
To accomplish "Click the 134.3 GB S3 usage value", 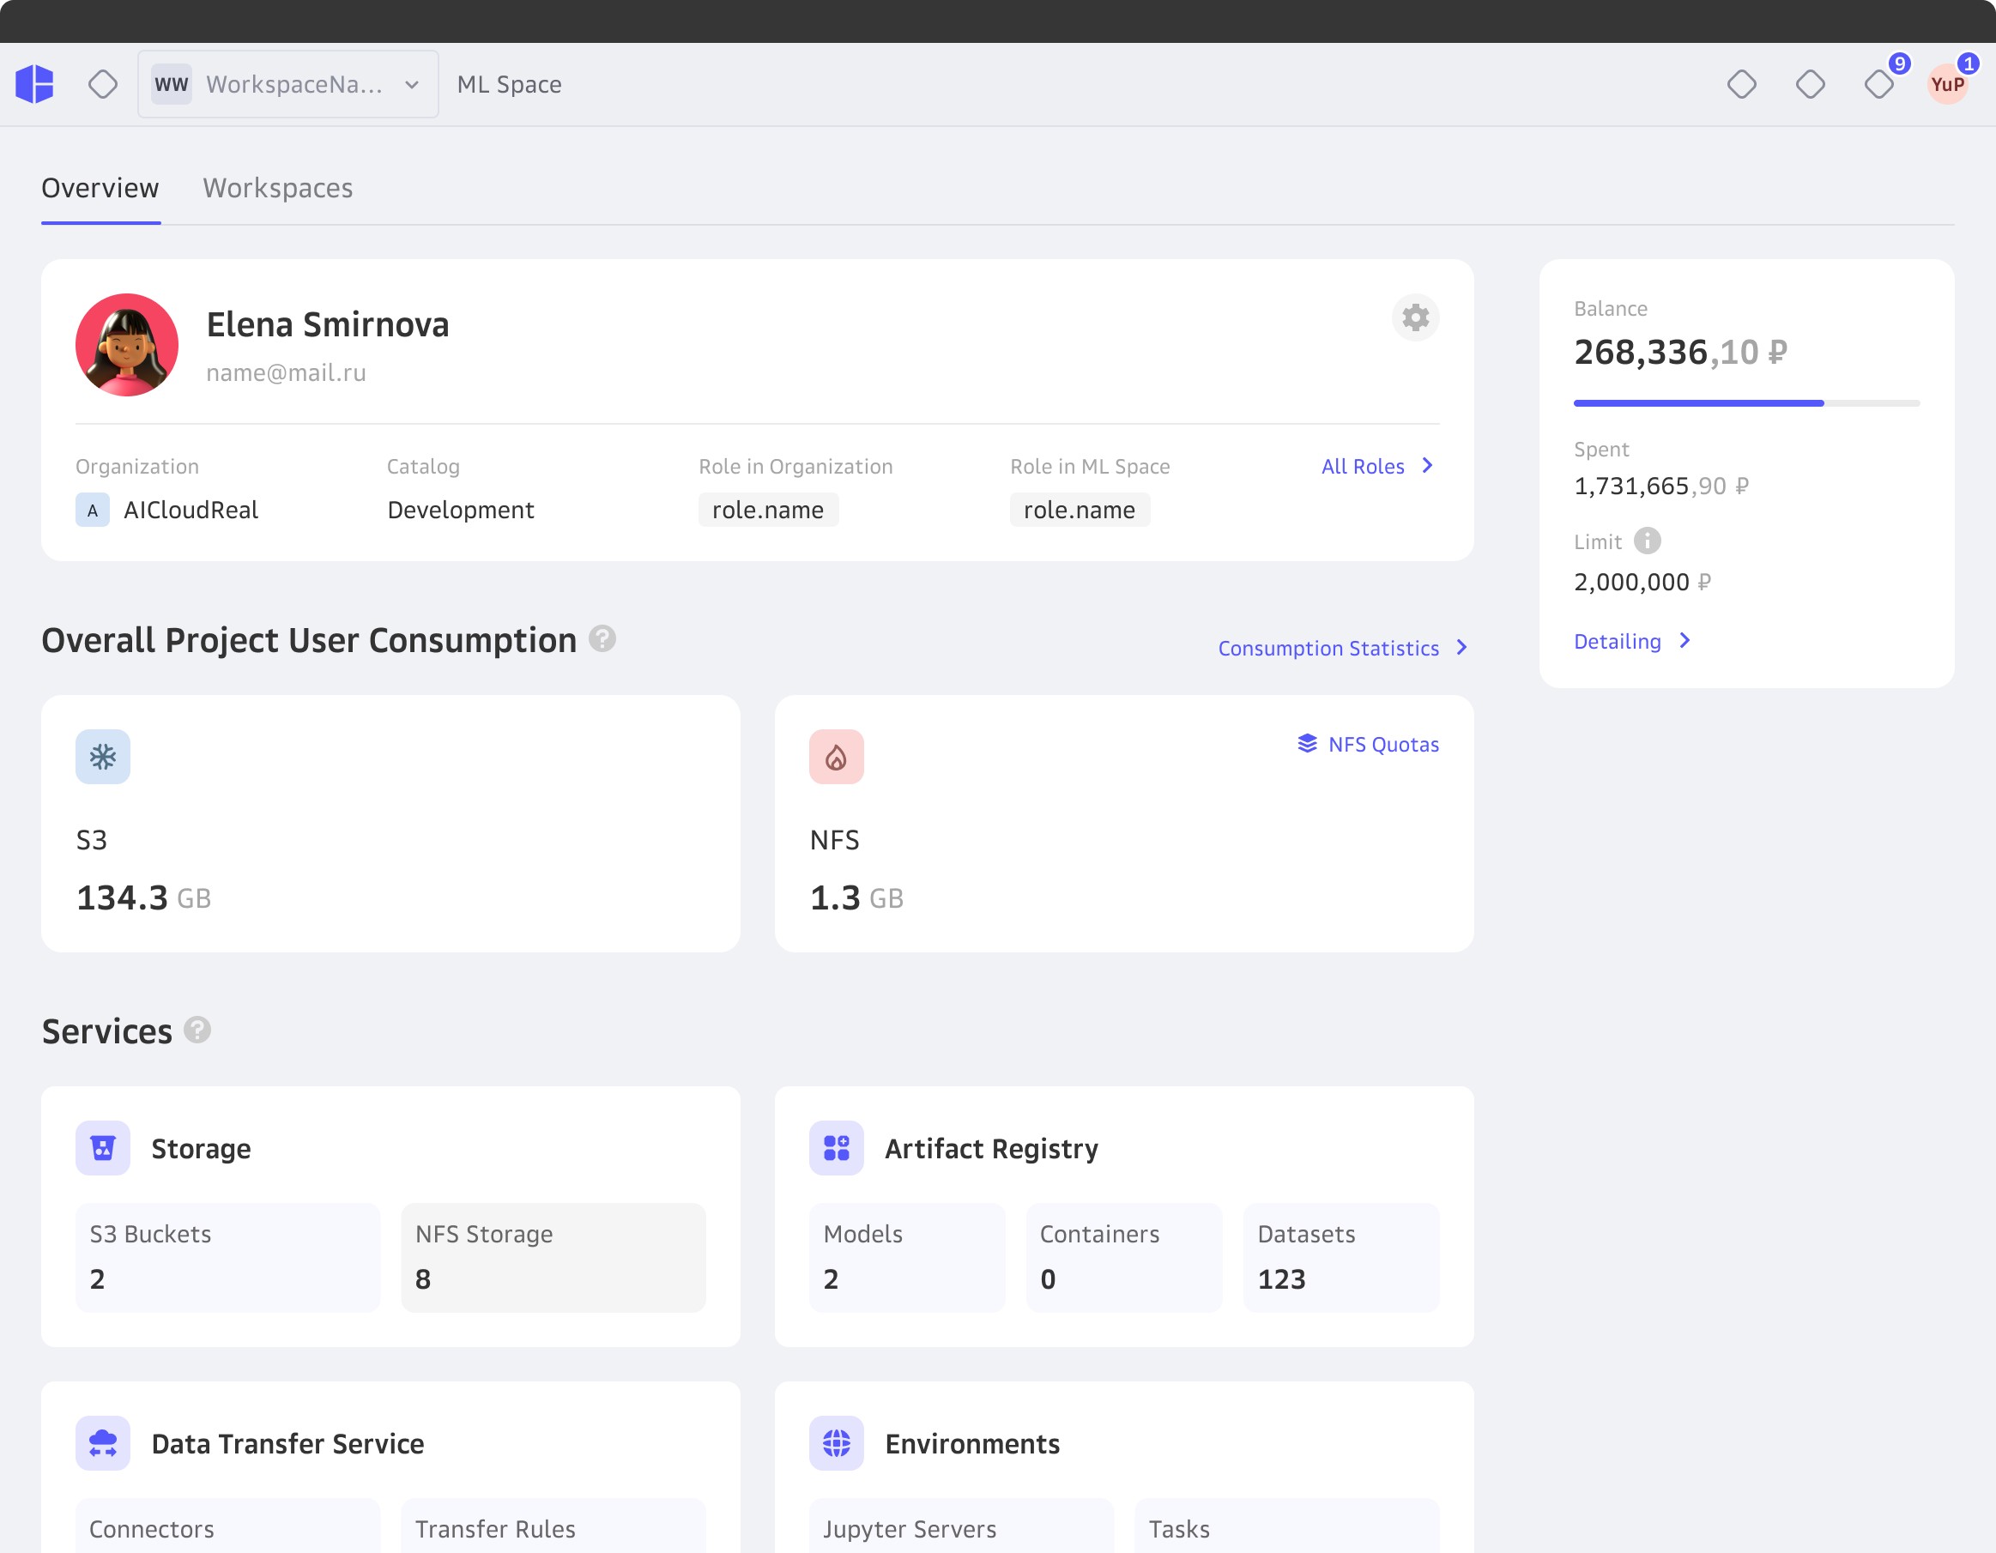I will (144, 898).
